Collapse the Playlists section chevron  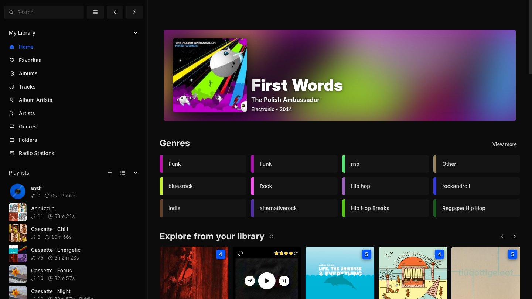(136, 173)
